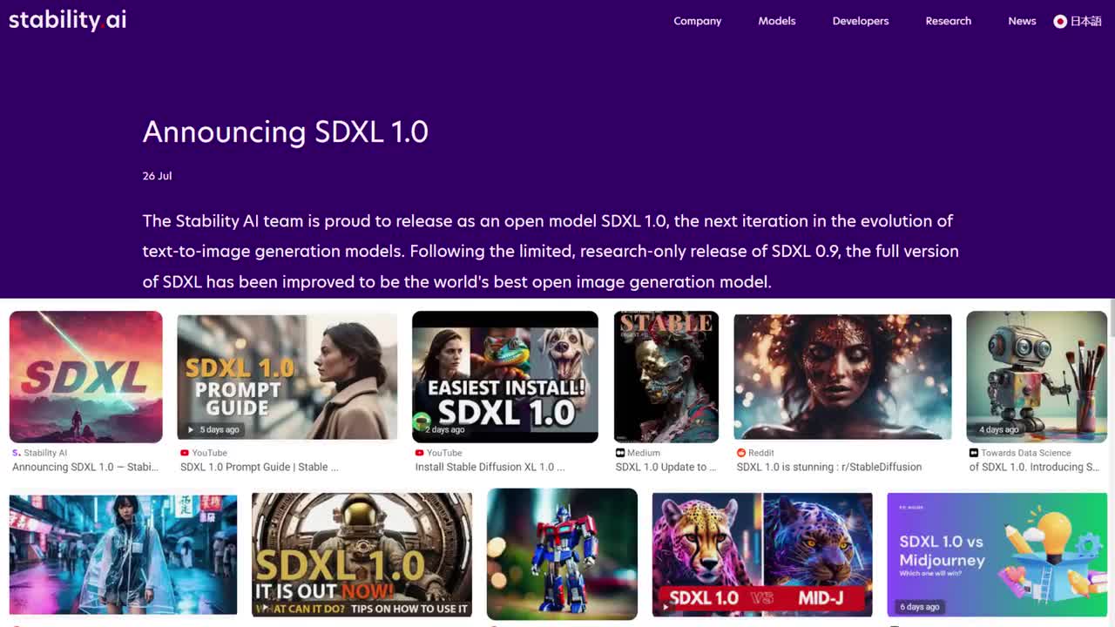Click the YouTube icon above SDXL Prompt Guide caption

coord(185,453)
